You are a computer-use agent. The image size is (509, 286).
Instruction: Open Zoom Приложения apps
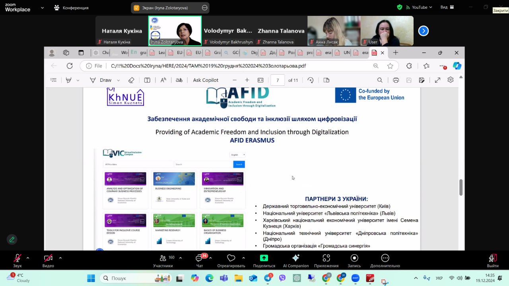click(326, 261)
